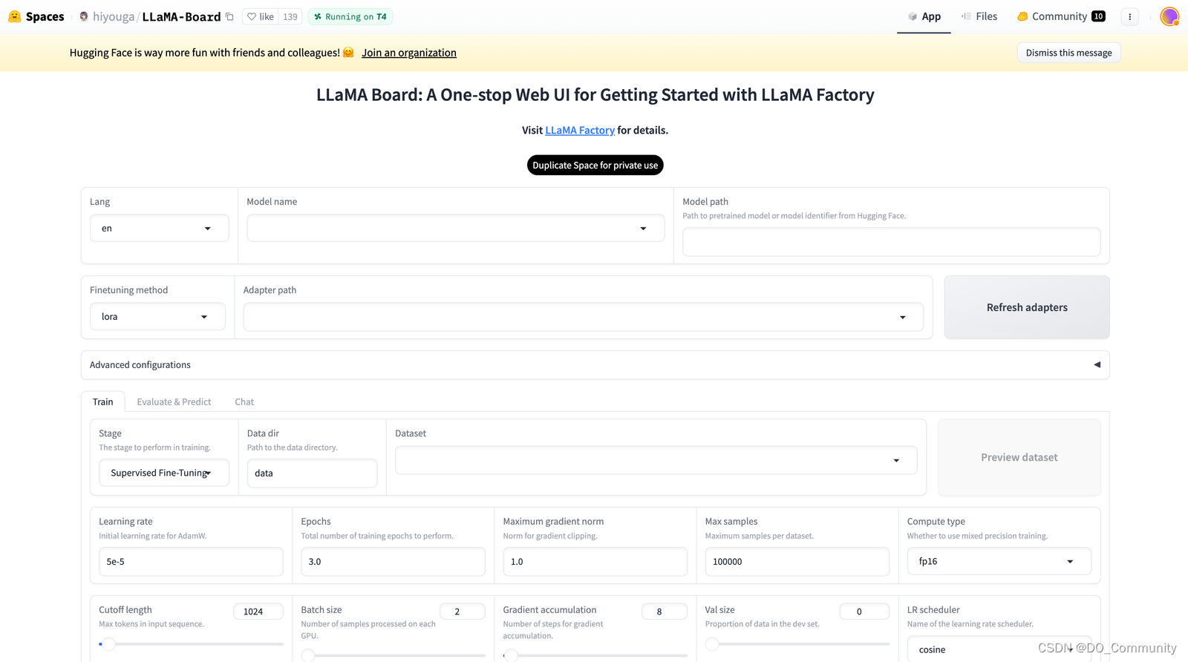
Task: Open the Dataset dropdown
Action: coord(656,460)
